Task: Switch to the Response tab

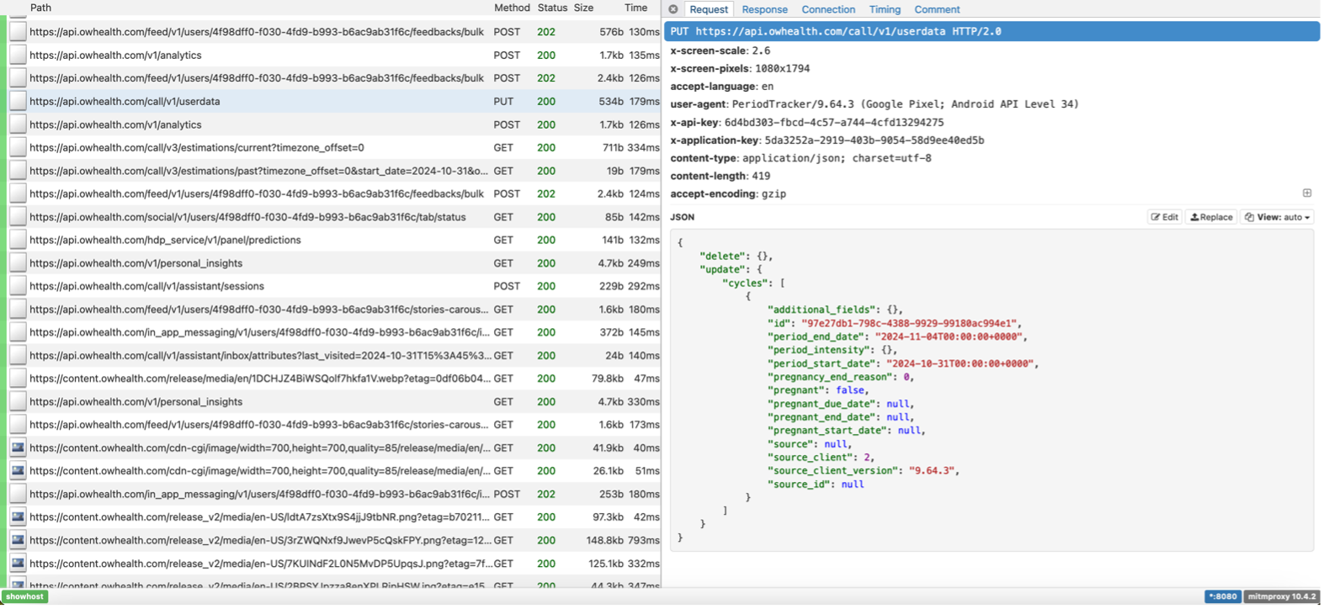Action: coord(764,9)
